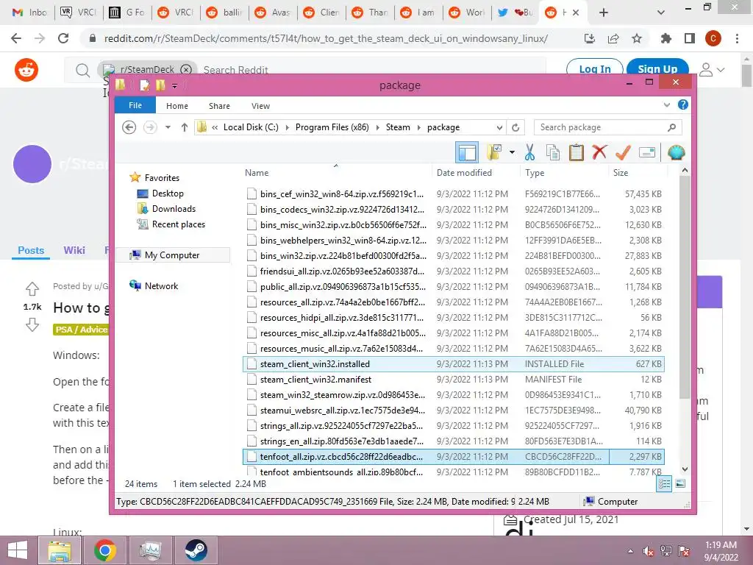Click Properties icon in Explorer title bar

[x=144, y=85]
